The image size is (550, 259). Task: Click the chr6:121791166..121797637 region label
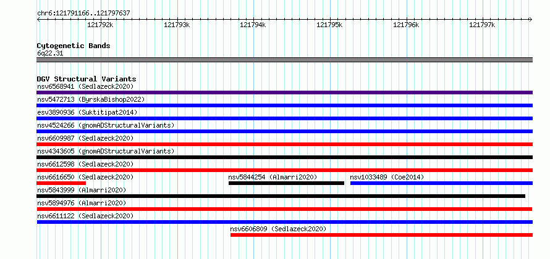83,13
